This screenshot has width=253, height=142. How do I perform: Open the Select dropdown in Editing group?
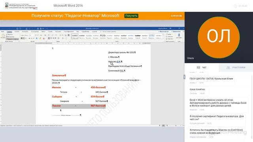point(169,39)
